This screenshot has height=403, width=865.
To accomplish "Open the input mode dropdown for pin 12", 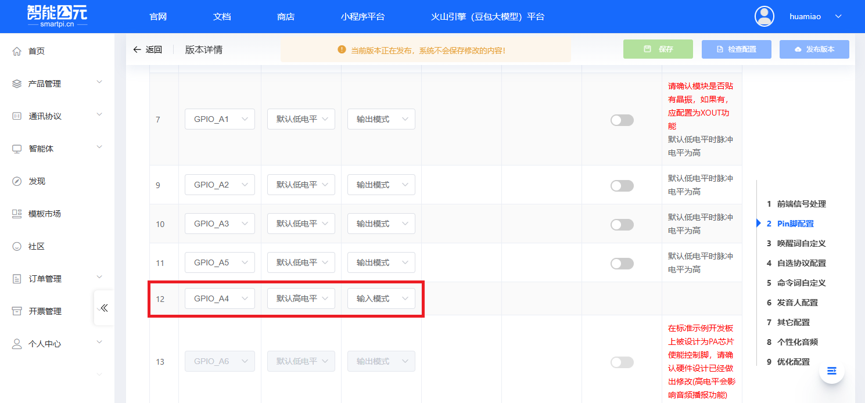I will pyautogui.click(x=381, y=298).
